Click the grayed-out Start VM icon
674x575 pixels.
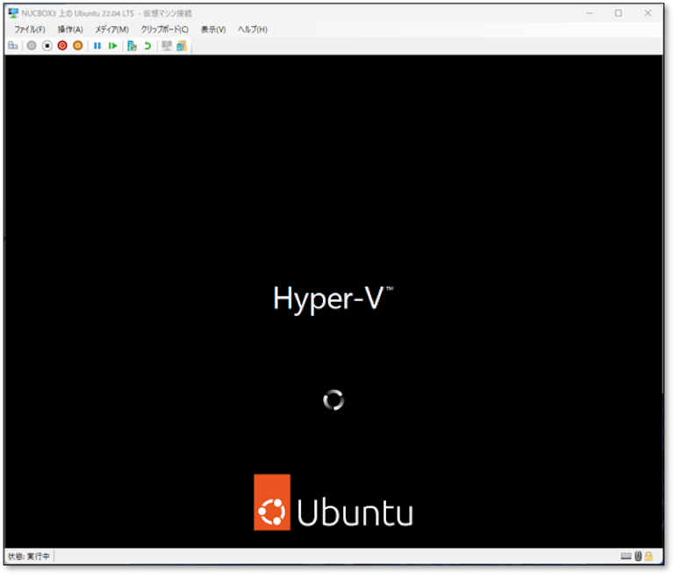click(x=32, y=46)
